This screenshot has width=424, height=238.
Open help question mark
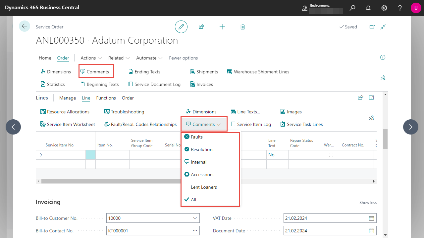point(400,8)
